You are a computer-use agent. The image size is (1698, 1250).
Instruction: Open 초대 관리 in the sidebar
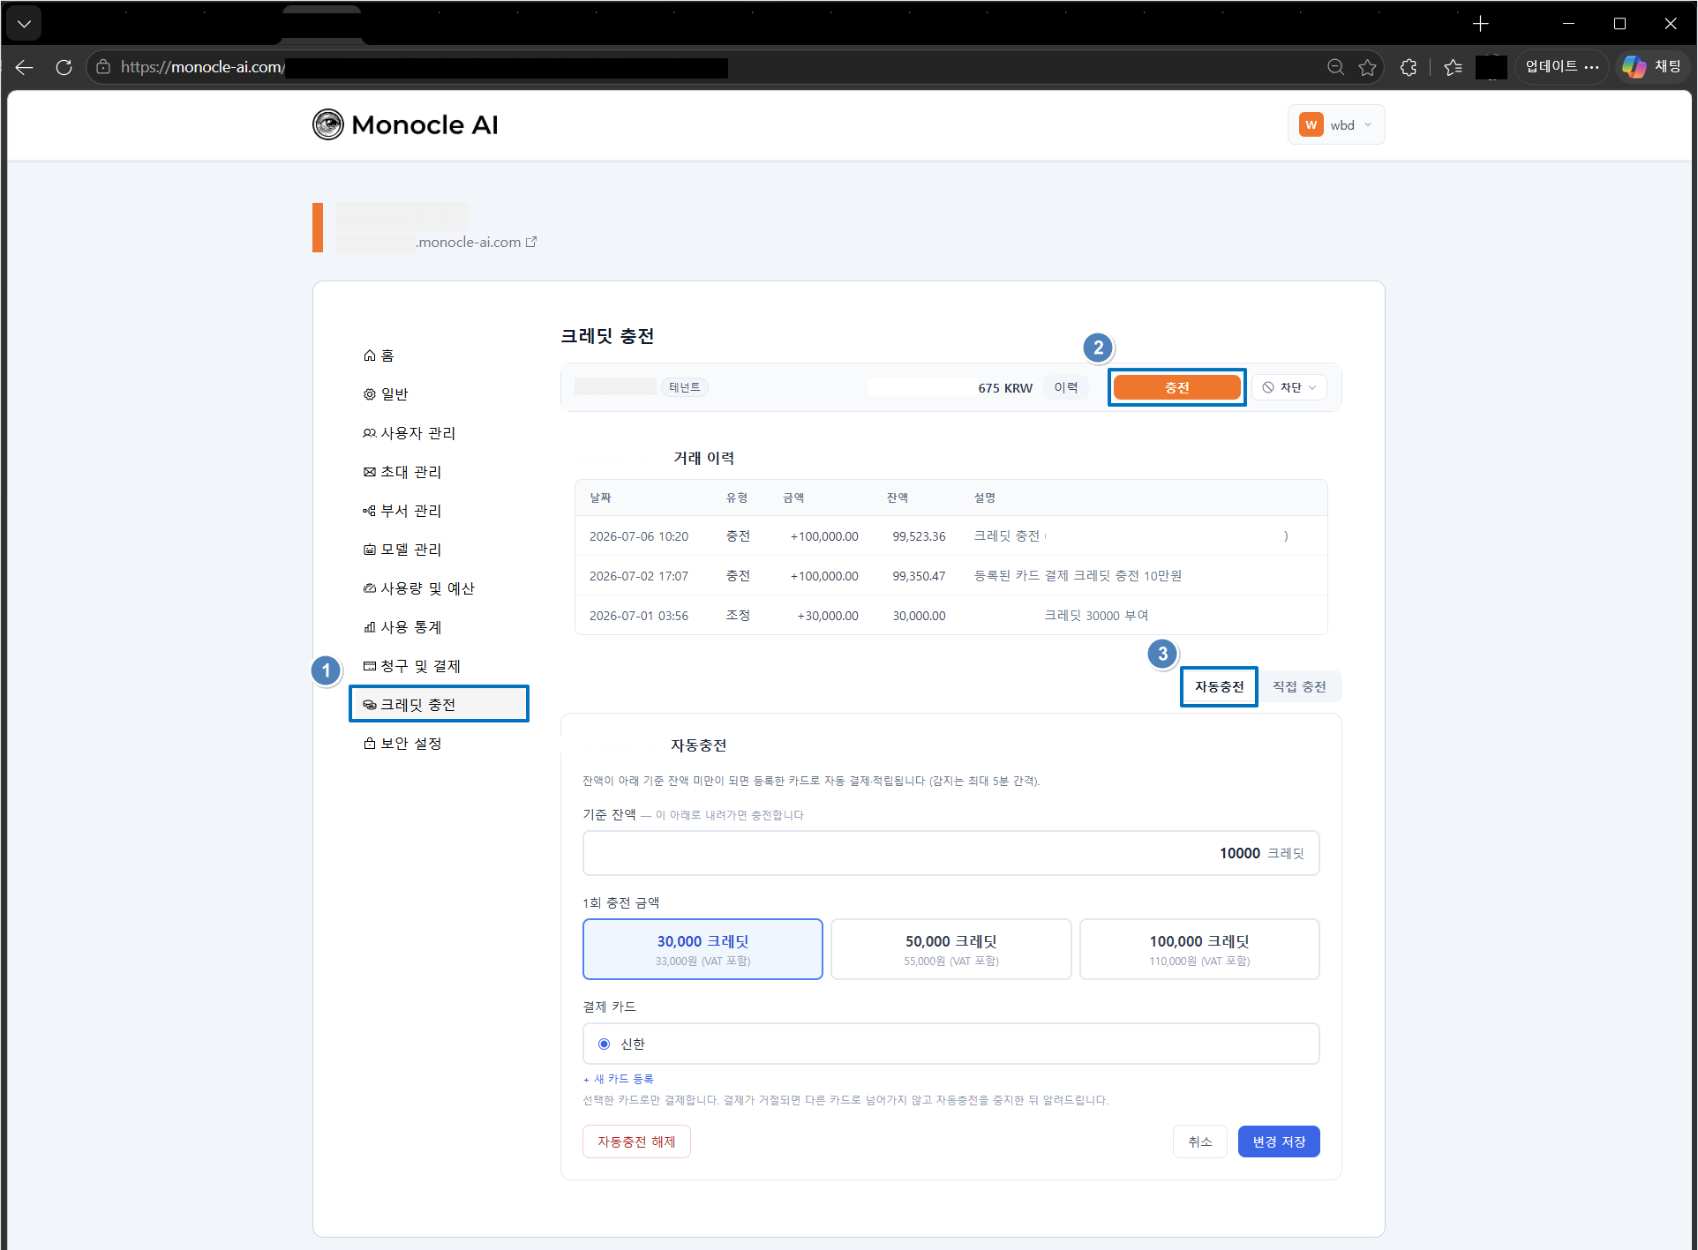[x=402, y=472]
